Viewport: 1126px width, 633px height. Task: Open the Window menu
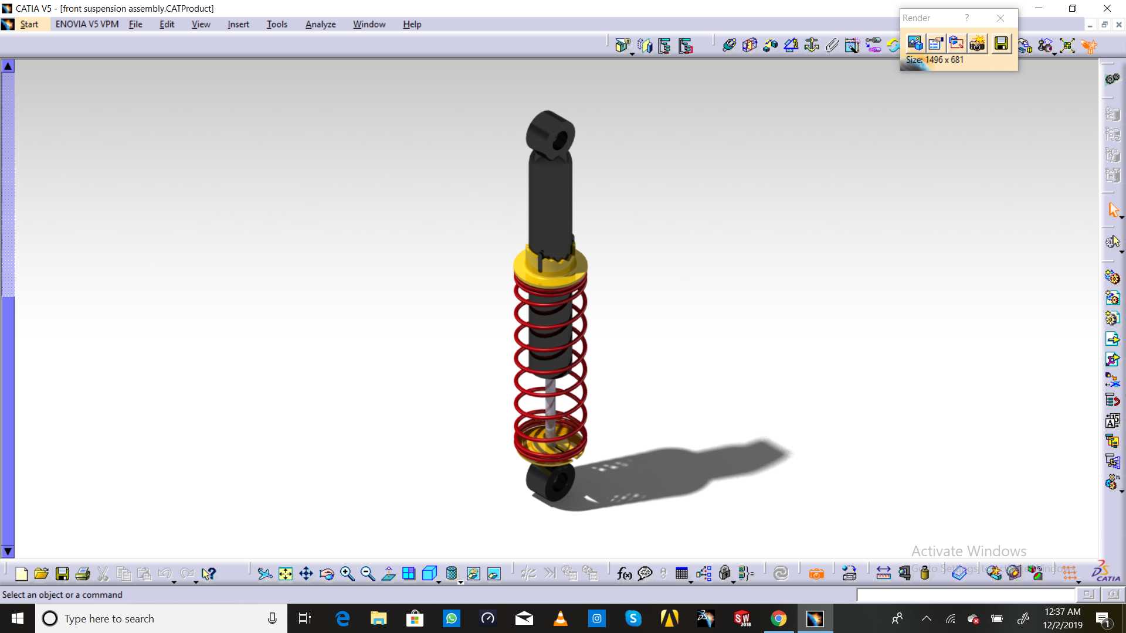[x=369, y=24]
